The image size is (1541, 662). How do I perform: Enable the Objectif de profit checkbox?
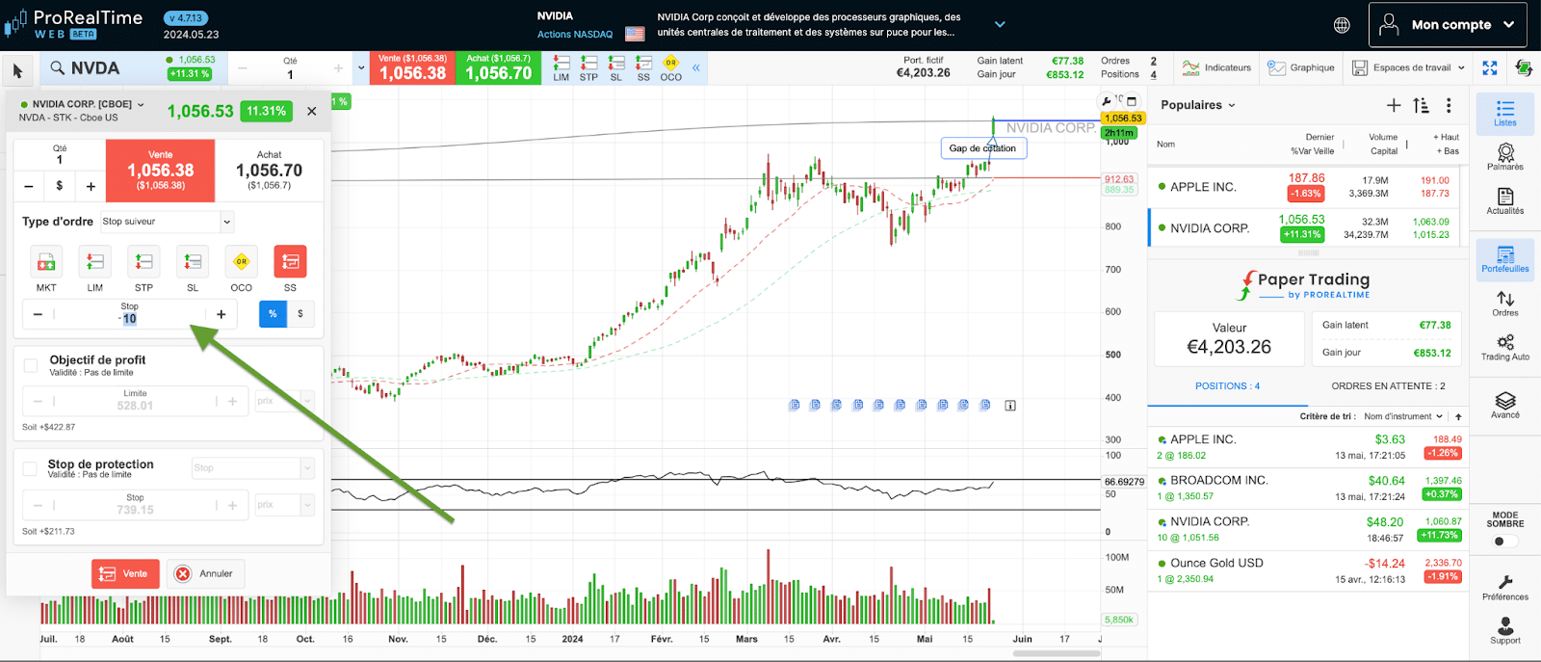tap(31, 365)
